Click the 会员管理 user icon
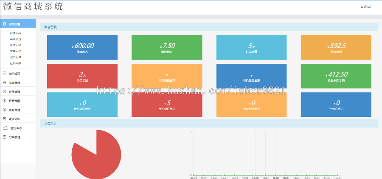This screenshot has height=179, width=382. 4,91
